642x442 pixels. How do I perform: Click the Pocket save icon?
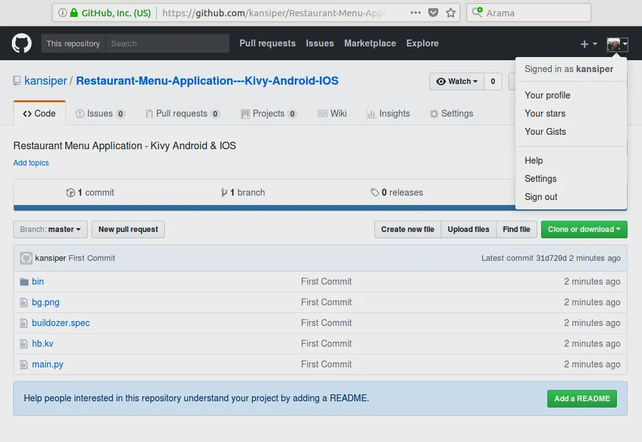pos(433,13)
